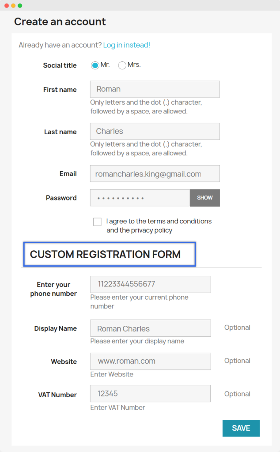
Task: Choose the Mrs. social title option
Action: click(122, 65)
